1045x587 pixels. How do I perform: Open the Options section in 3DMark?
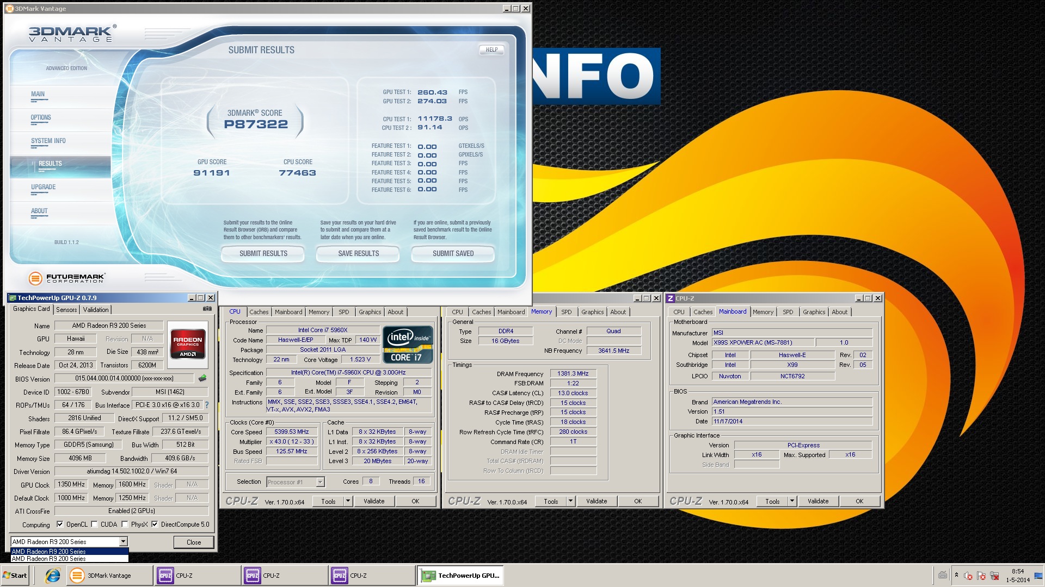point(41,118)
